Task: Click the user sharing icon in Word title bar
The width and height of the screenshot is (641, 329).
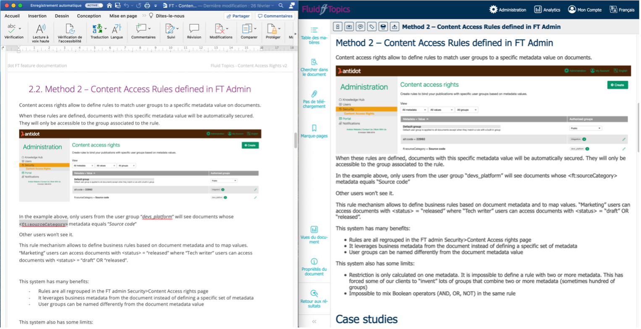Action: [x=291, y=5]
